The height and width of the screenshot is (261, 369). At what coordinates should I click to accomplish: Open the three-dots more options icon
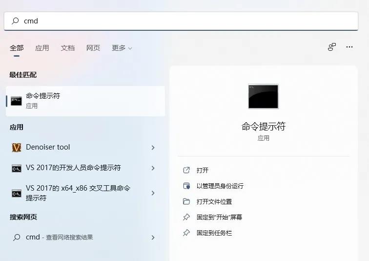349,47
